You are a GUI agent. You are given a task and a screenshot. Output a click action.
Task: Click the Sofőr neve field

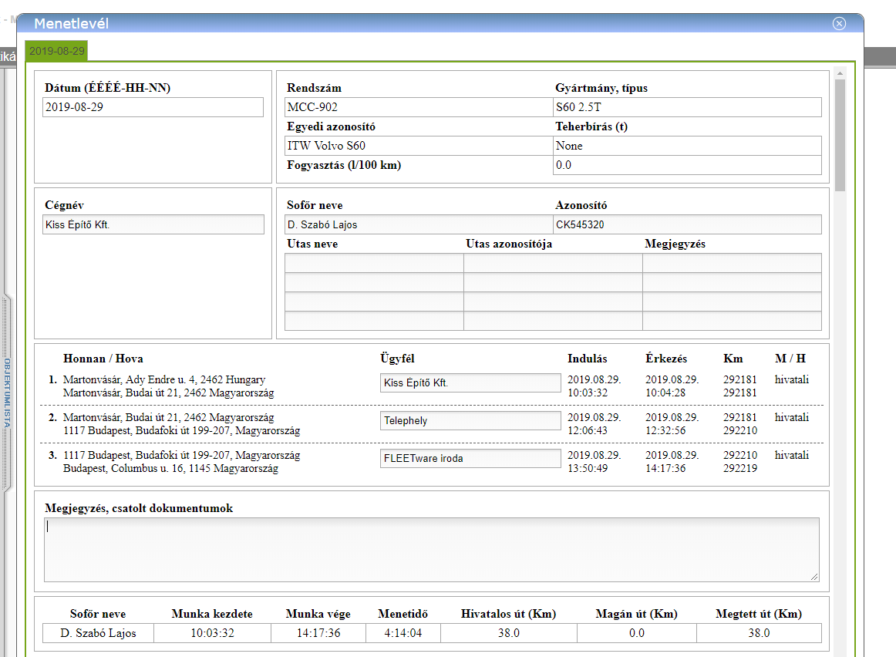[x=418, y=224]
